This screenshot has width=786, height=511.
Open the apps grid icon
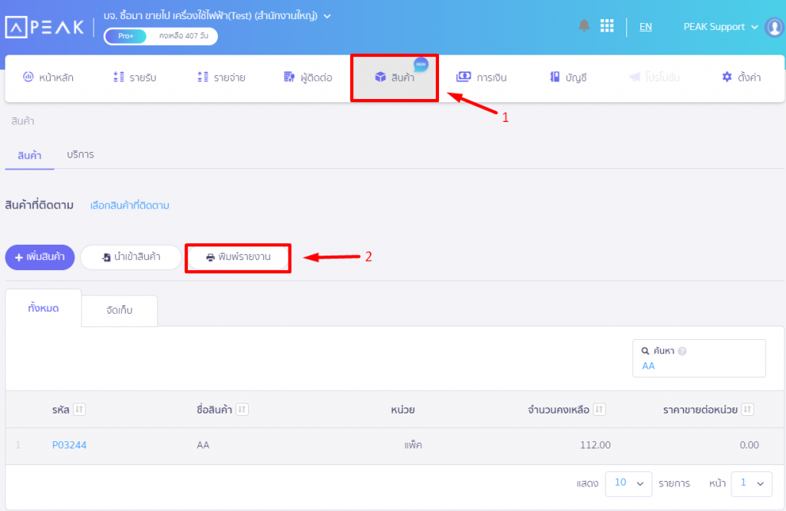click(x=606, y=26)
